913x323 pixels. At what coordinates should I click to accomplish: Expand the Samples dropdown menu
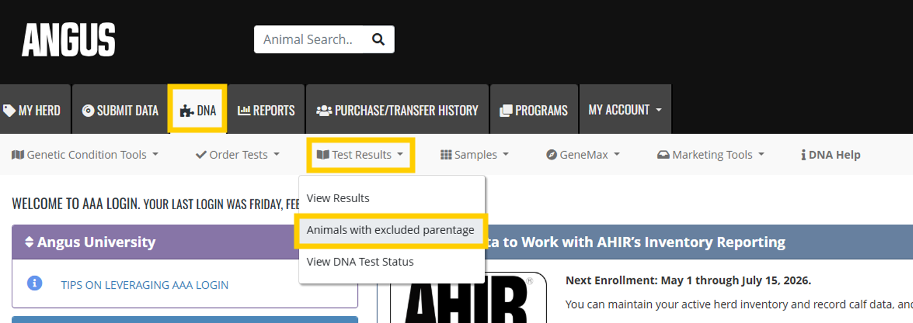(474, 155)
